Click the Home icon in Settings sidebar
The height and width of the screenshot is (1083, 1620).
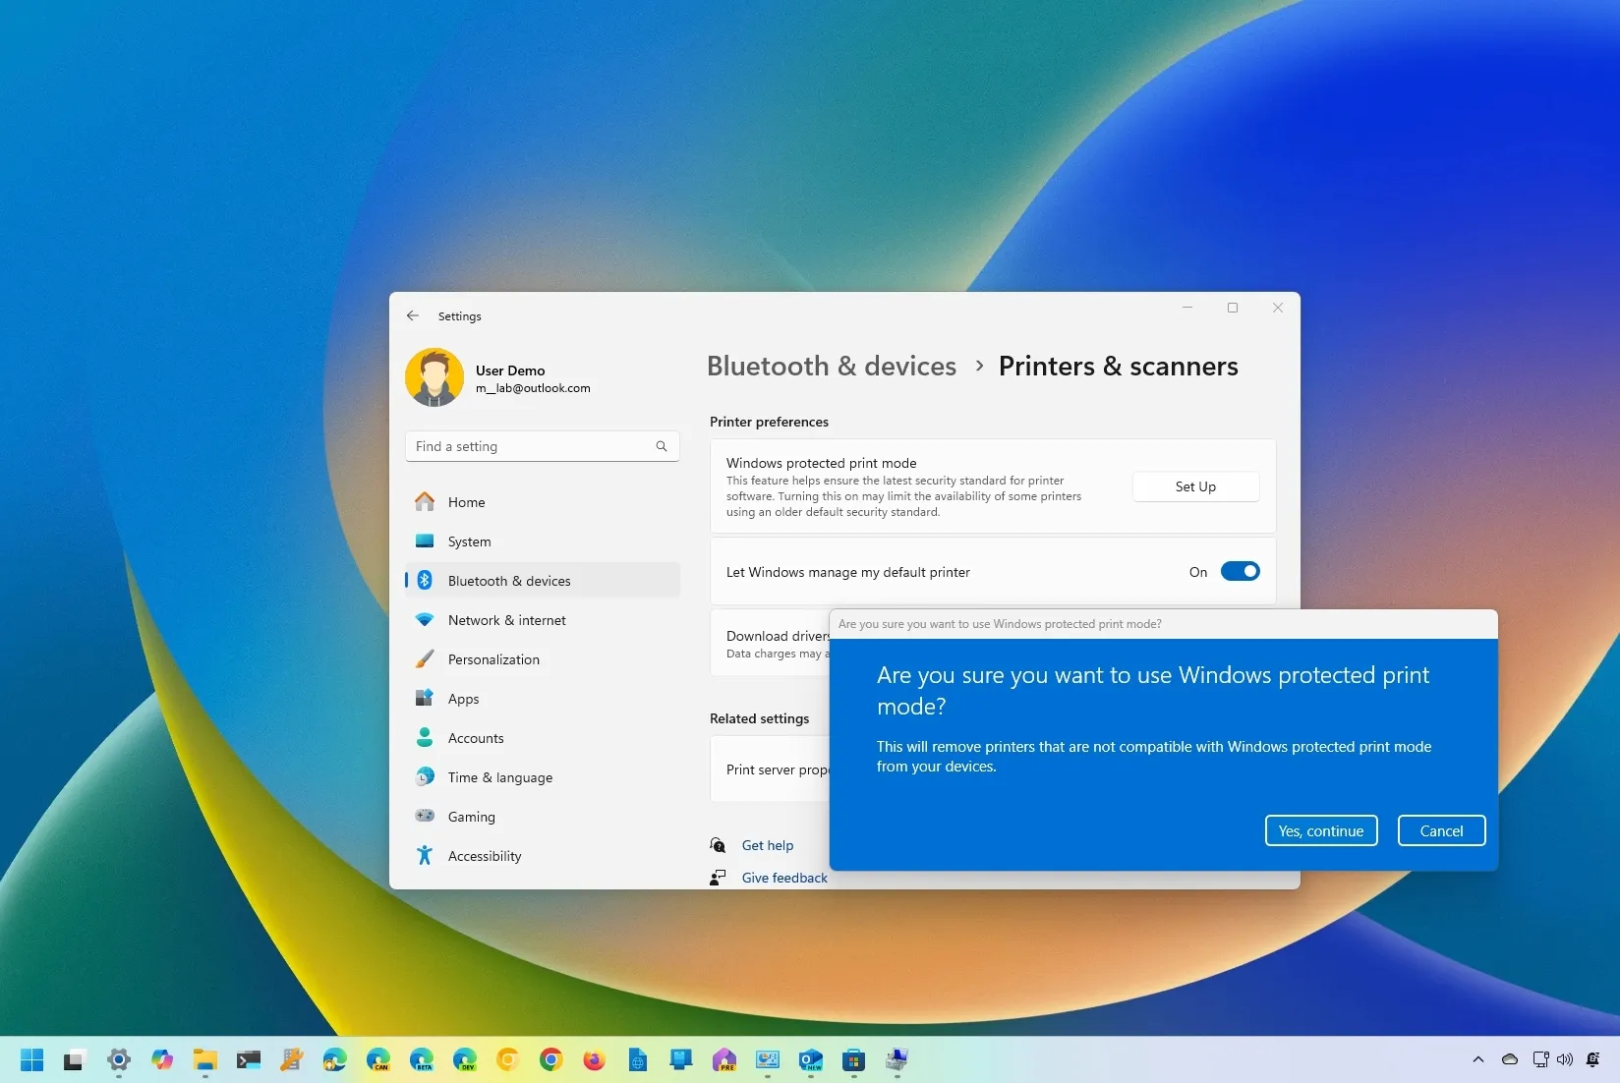pyautogui.click(x=426, y=501)
